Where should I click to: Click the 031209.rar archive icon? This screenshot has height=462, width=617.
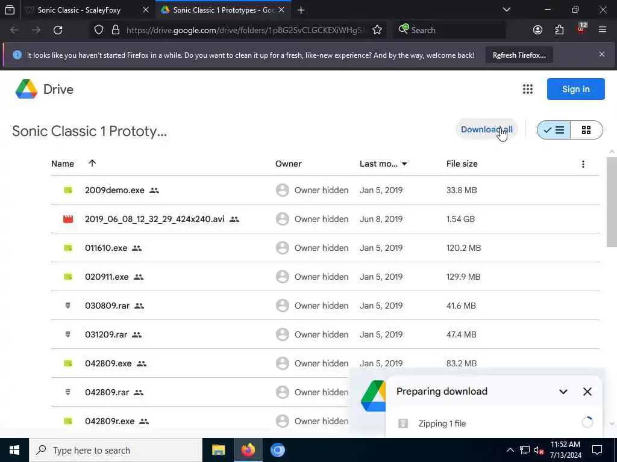(67, 334)
